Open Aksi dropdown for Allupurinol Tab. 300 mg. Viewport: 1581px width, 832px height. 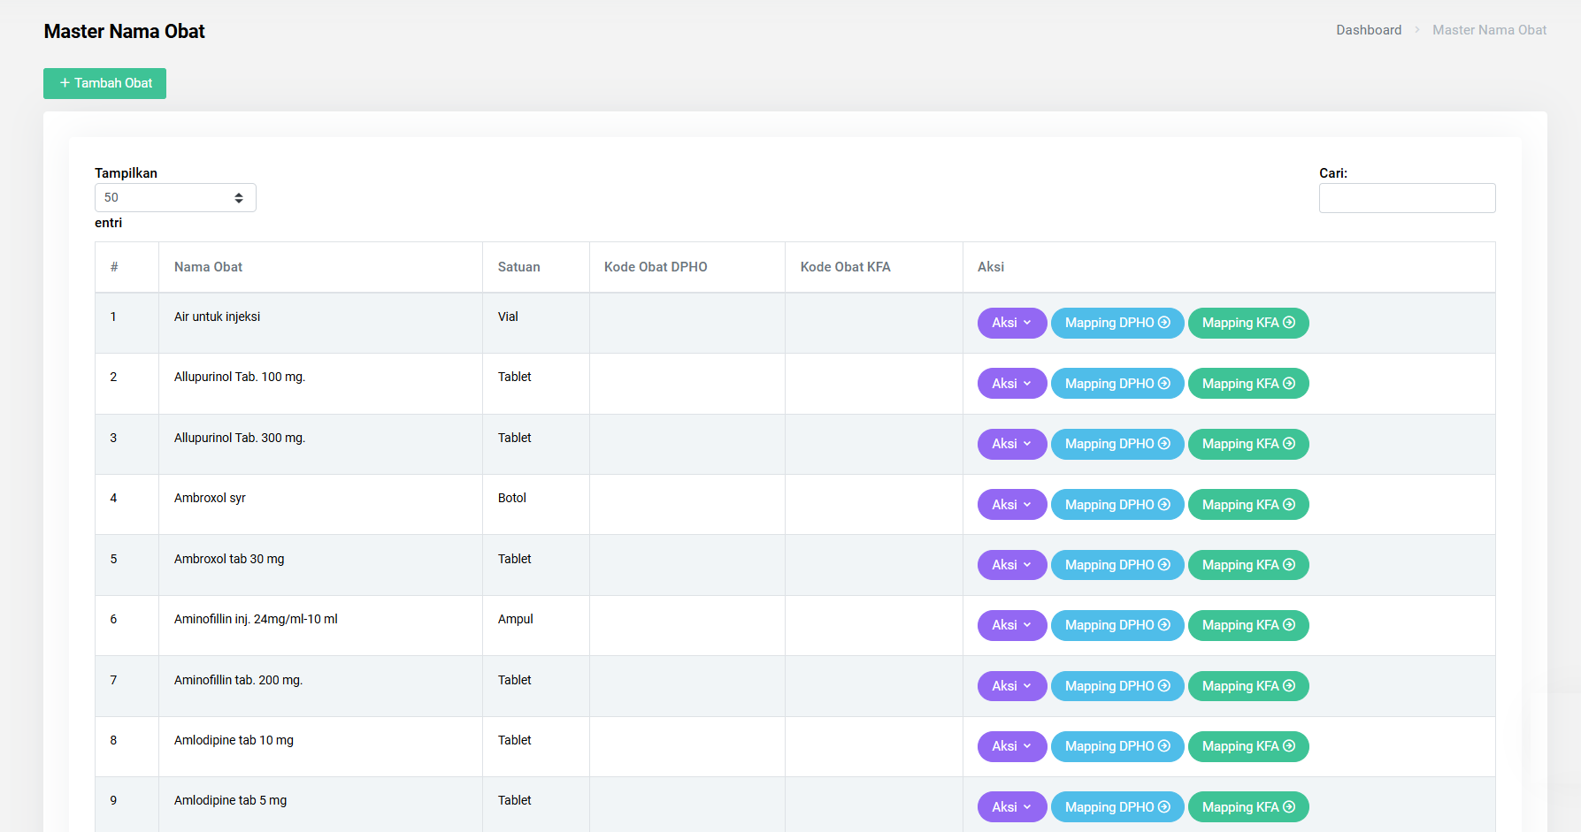1012,444
